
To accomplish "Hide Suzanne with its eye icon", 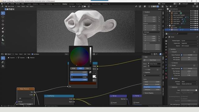I will [x=193, y=30].
